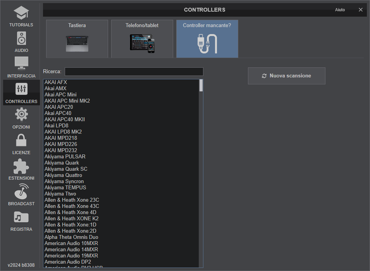
Task: Select Allen & Heath Xone:1D
Action: 121,225
